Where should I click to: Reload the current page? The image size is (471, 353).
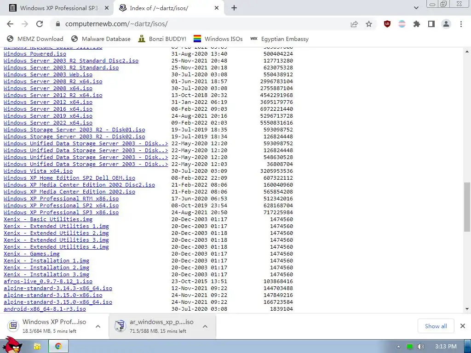[40, 24]
